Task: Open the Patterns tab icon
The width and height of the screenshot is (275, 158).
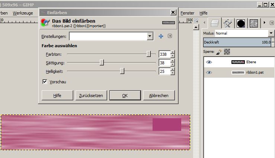Action: [254, 23]
